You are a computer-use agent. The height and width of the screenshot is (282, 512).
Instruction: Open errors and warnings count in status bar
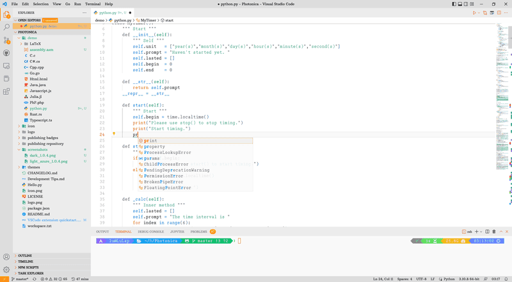click(x=54, y=279)
